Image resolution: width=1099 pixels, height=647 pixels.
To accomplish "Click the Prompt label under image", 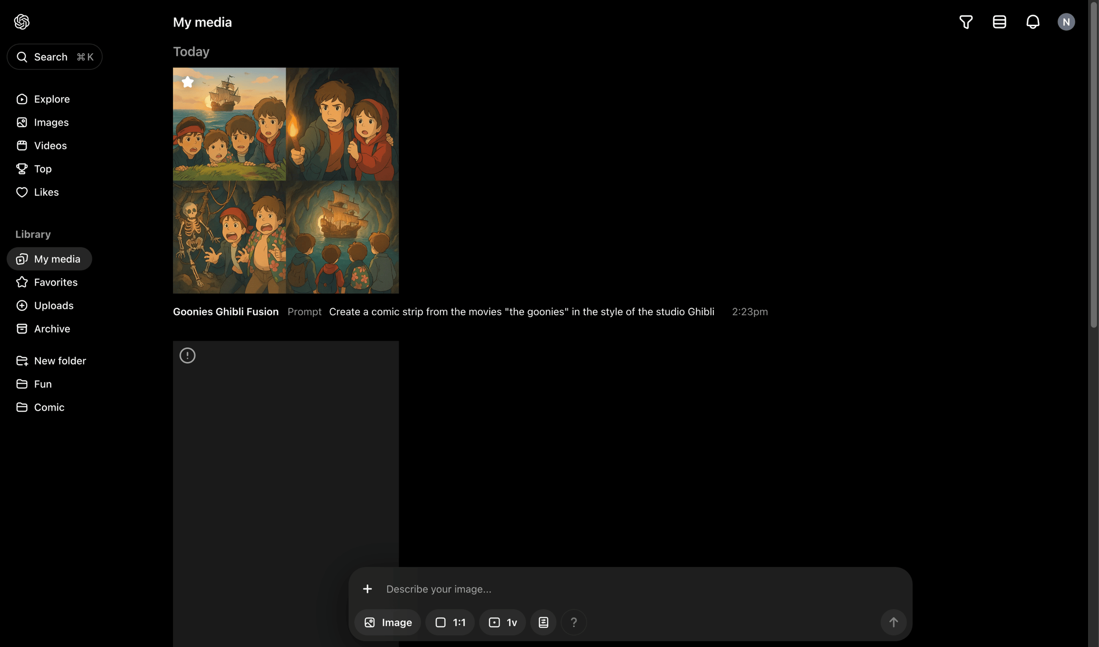I will pyautogui.click(x=305, y=312).
